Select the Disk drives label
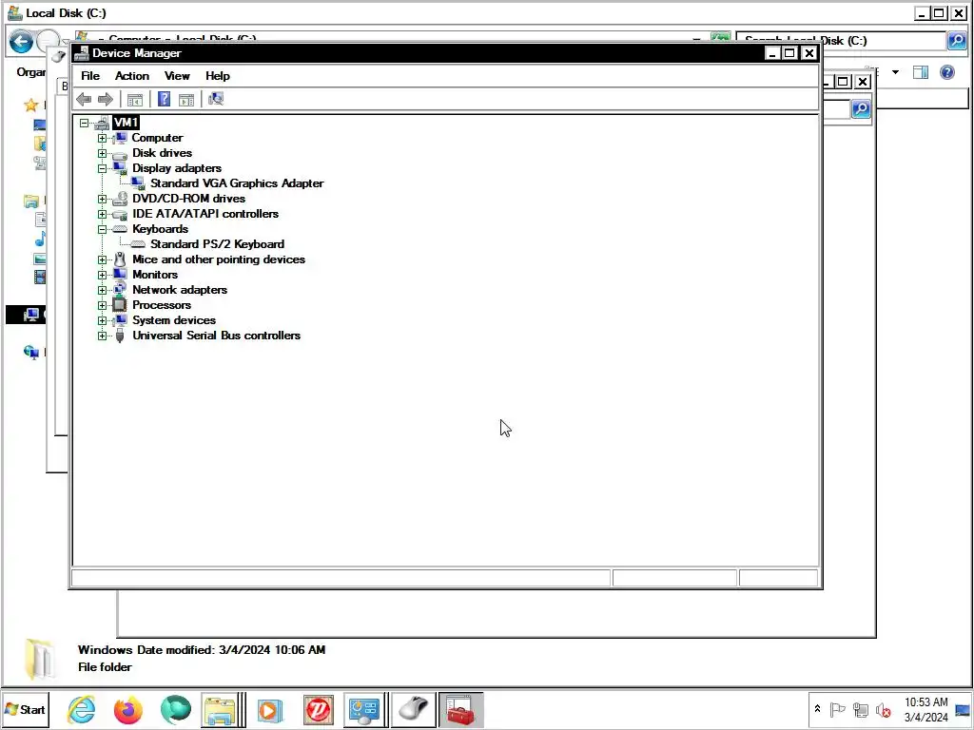Viewport: 974px width, 730px height. (x=162, y=153)
